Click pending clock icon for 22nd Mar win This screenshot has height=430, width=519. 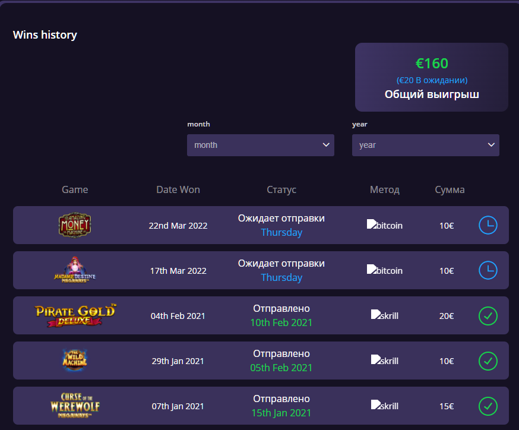tap(488, 226)
